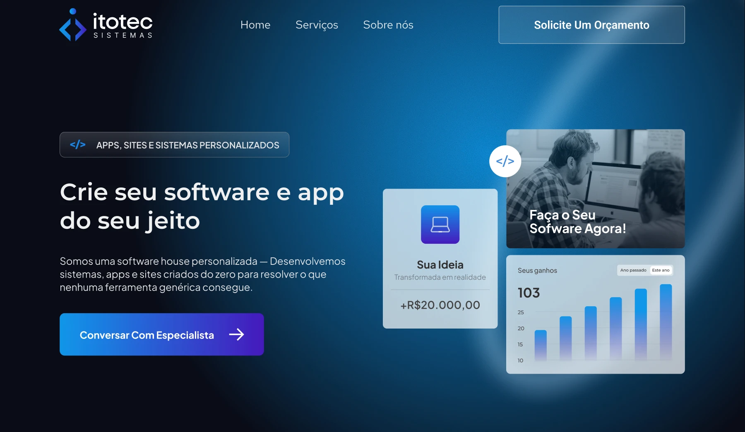Click the Apps, Sites e Sistemas Personalizados badge
745x432 pixels.
(174, 145)
